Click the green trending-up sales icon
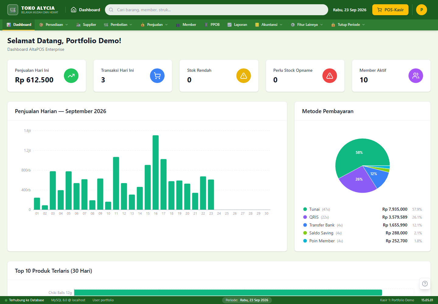Image resolution: width=438 pixels, height=304 pixels. (71, 76)
